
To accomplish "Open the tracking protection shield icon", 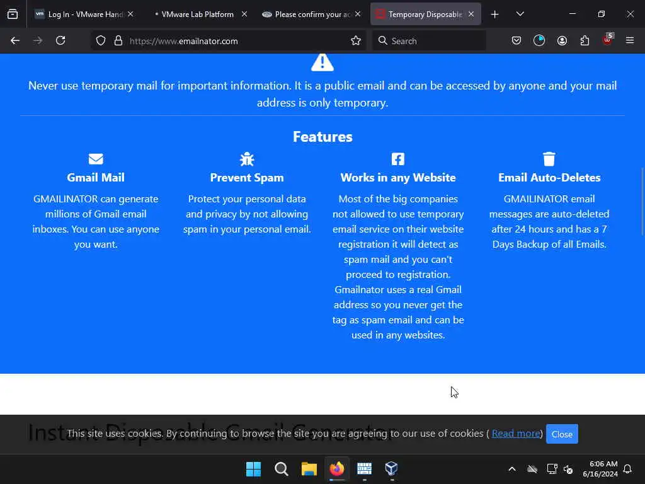I will click(101, 41).
